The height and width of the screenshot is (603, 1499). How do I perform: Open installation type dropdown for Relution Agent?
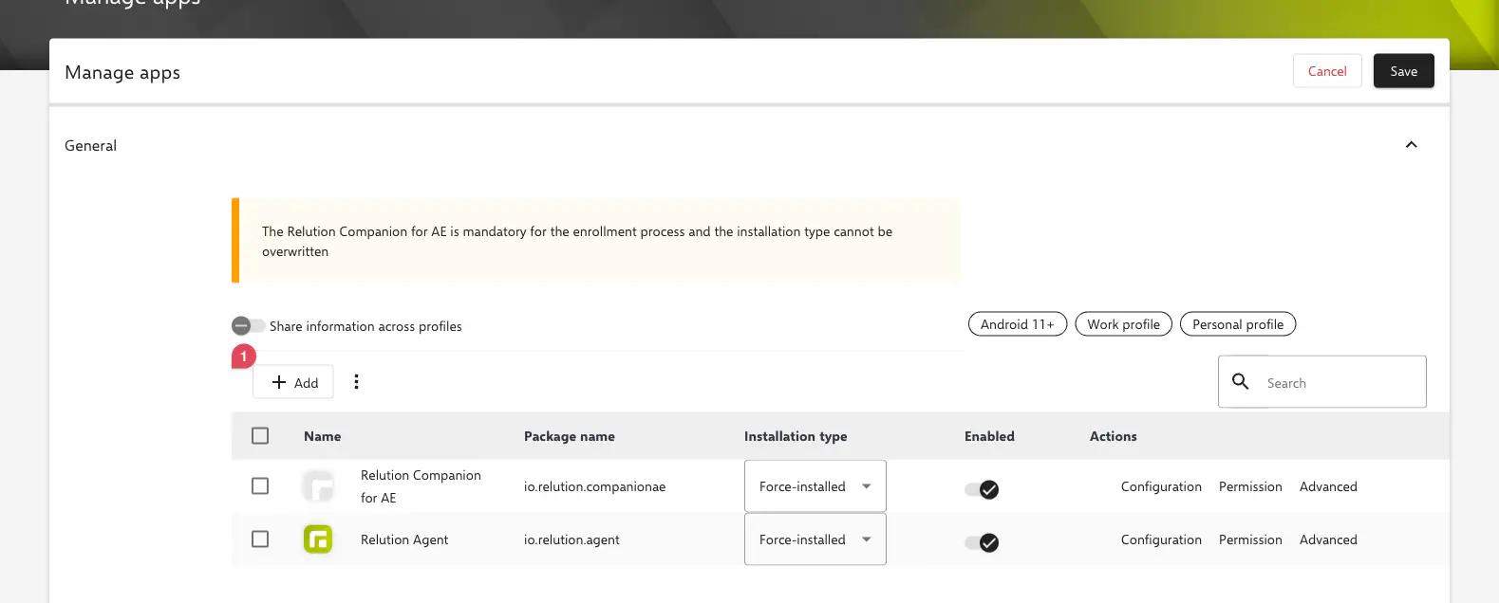point(815,539)
